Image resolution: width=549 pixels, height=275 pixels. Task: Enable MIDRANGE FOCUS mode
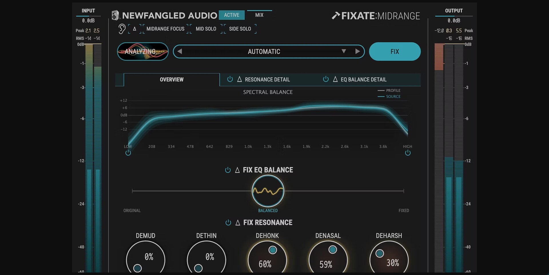point(165,29)
